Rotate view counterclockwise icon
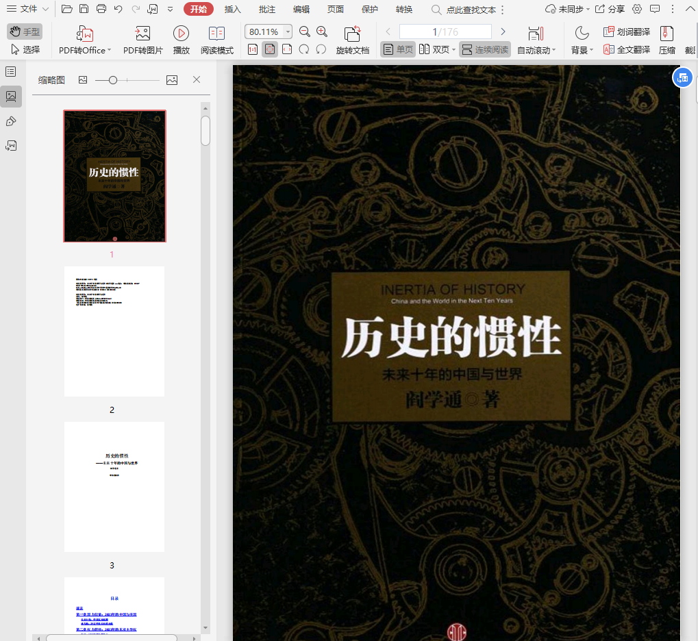Viewport: 698px width, 641px height. tap(321, 49)
